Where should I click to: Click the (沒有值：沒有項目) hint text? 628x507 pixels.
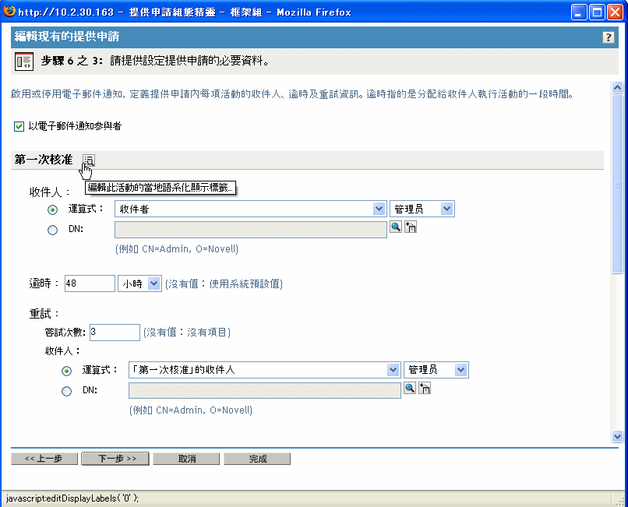coord(187,333)
